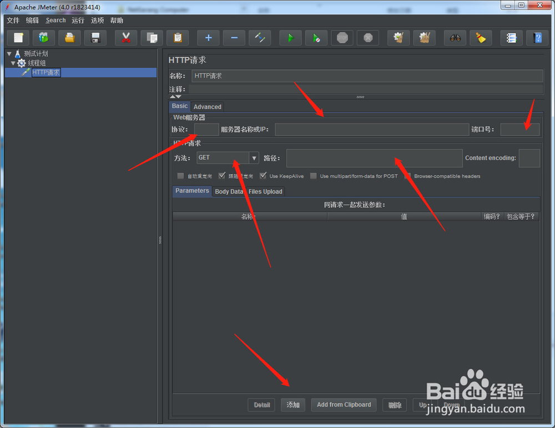Image resolution: width=555 pixels, height=428 pixels.
Task: Open the Body Data tab
Action: pyautogui.click(x=229, y=192)
